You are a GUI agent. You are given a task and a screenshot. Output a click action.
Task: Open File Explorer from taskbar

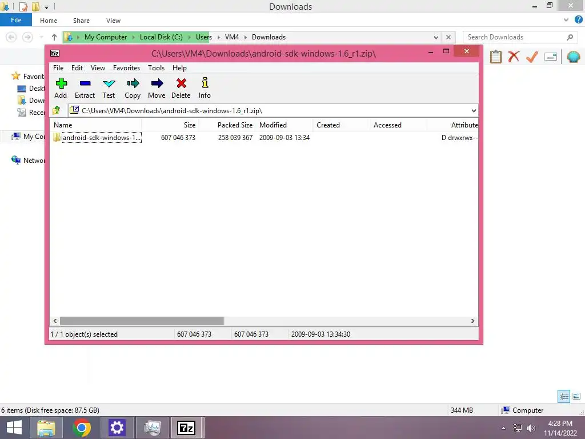click(46, 428)
